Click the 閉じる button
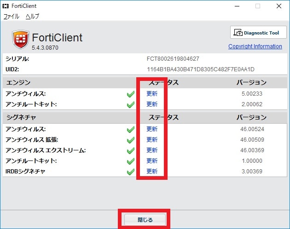Screen dimensions: 290x229 click(145, 220)
